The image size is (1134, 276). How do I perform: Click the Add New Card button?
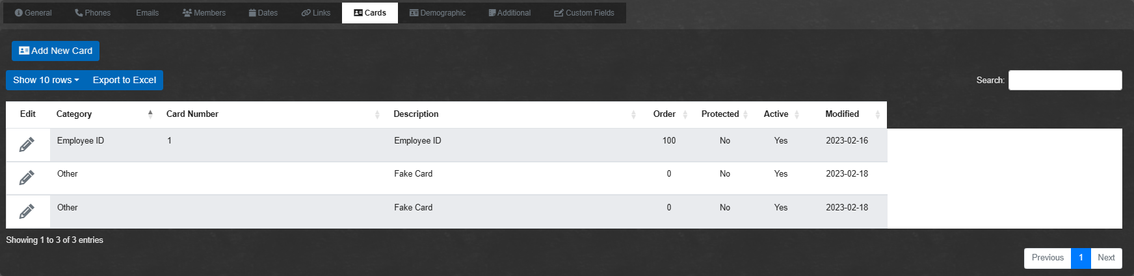pyautogui.click(x=55, y=51)
